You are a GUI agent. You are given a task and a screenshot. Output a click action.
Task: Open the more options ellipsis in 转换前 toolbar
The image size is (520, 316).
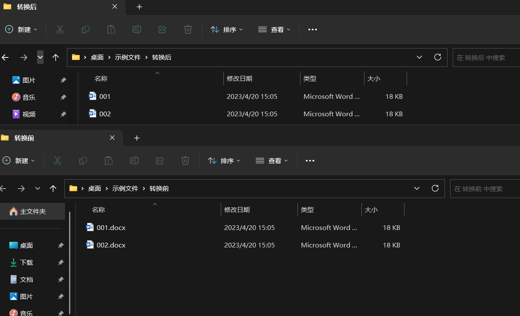pos(310,161)
